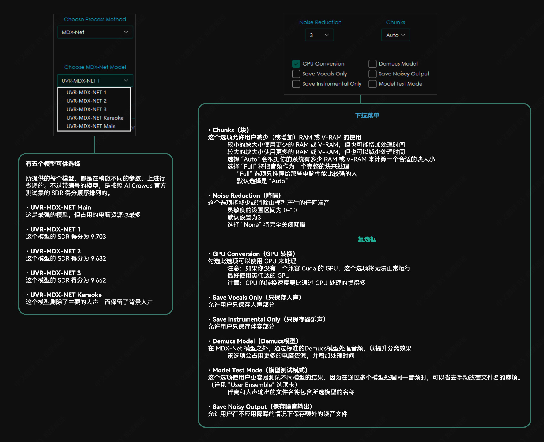The width and height of the screenshot is (544, 442).
Task: Select UVR-MDX-NET Karaoke model
Action: (95, 118)
